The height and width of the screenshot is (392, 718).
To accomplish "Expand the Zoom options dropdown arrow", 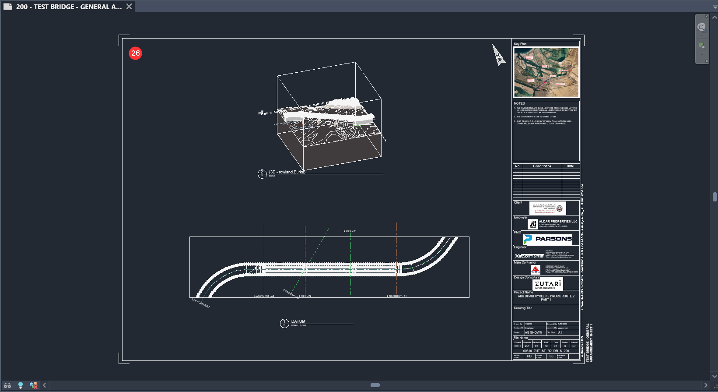I will click(702, 54).
